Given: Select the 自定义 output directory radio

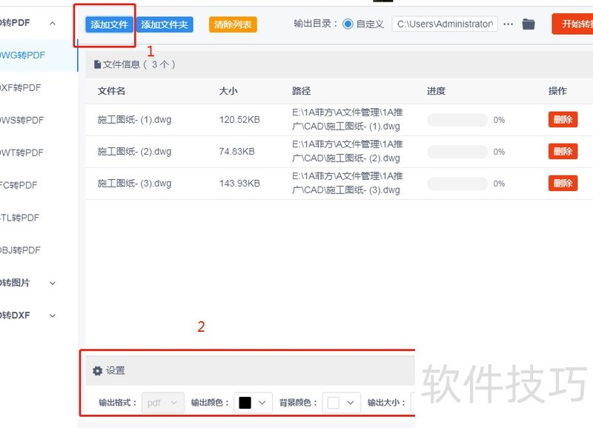Looking at the screenshot, I should click(x=348, y=23).
